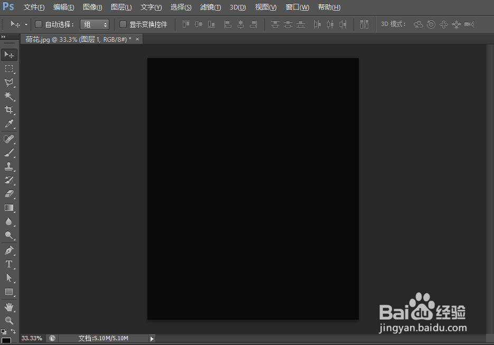494x345 pixels.
Task: Pick the Lasso tool
Action: pyautogui.click(x=9, y=82)
